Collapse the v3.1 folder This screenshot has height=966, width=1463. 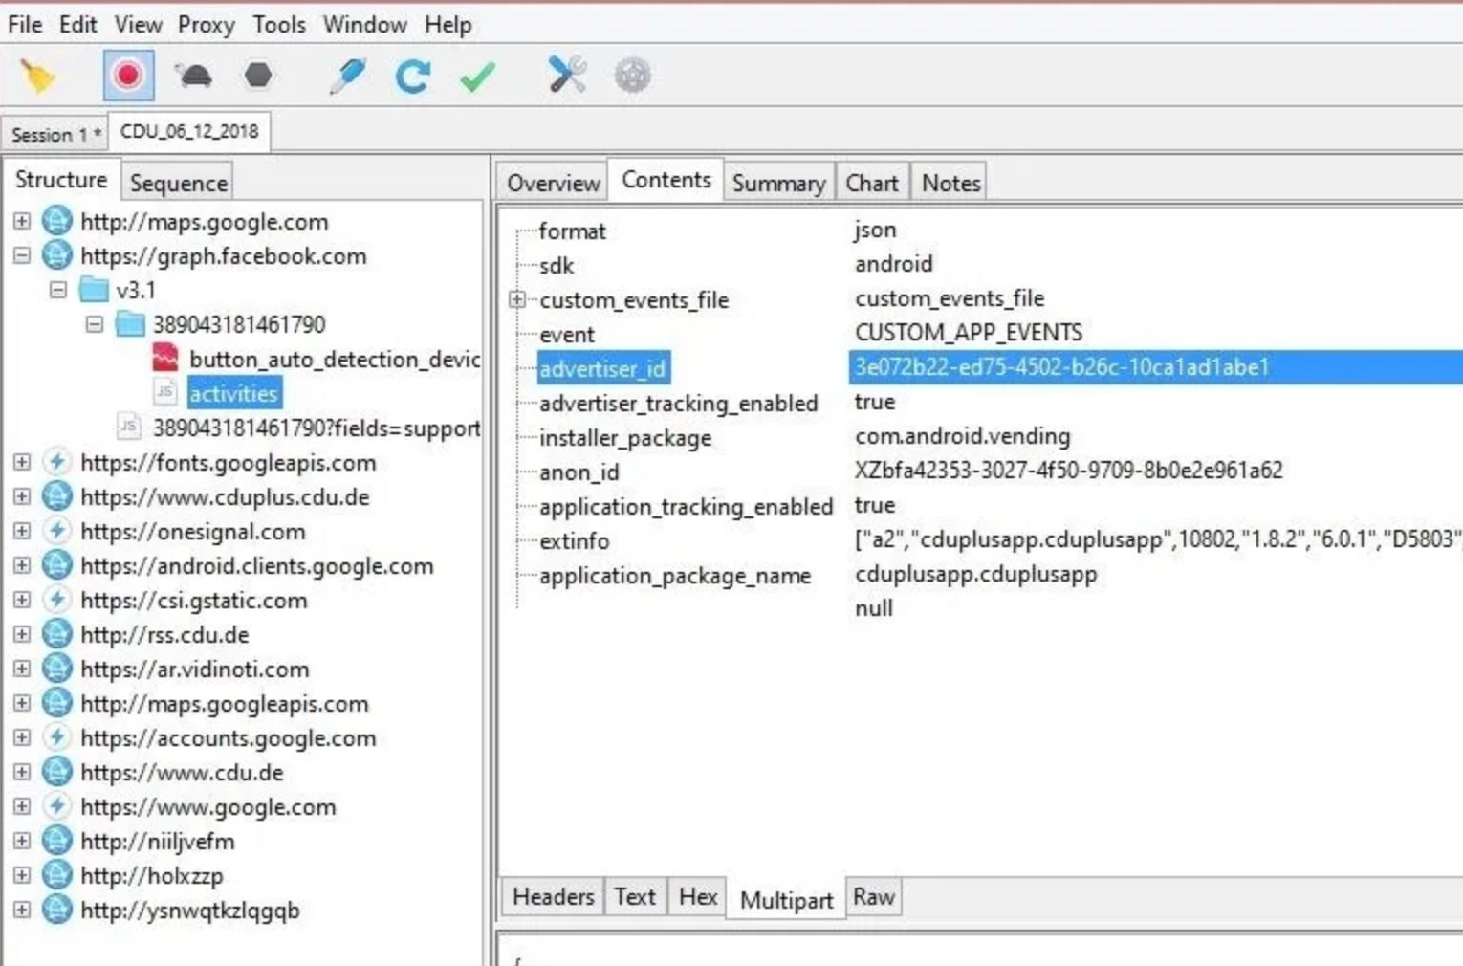[x=58, y=290]
